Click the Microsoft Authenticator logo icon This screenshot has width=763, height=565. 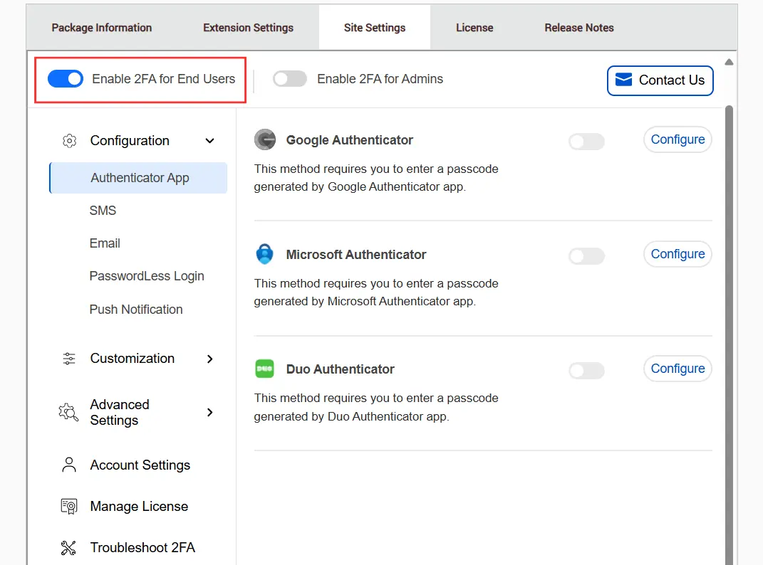pyautogui.click(x=265, y=254)
